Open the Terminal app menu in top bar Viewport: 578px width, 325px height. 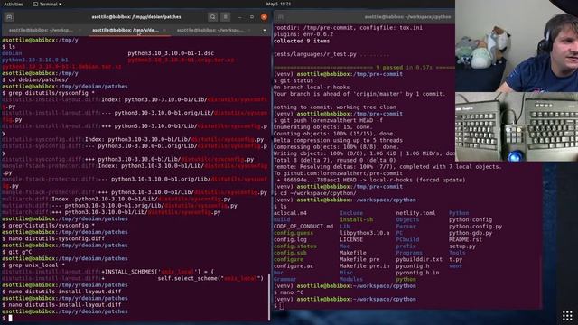47,4
